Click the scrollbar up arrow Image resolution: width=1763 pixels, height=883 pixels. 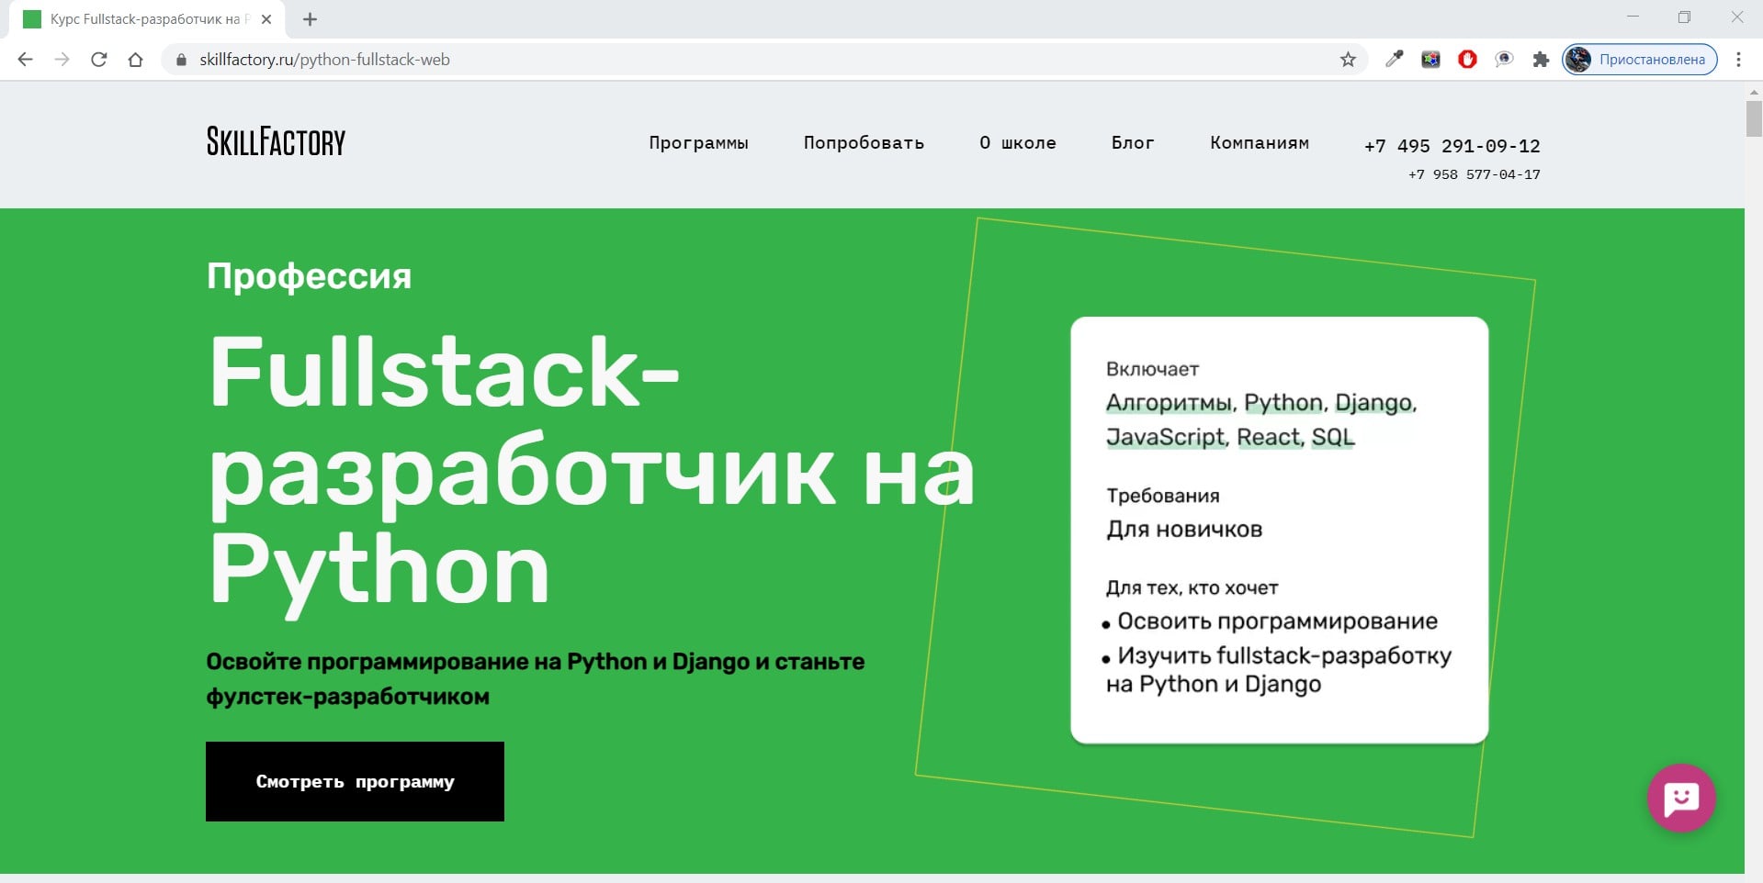[1754, 91]
